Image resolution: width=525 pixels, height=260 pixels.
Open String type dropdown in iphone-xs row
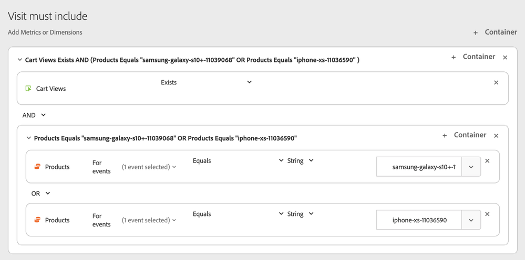[300, 214]
